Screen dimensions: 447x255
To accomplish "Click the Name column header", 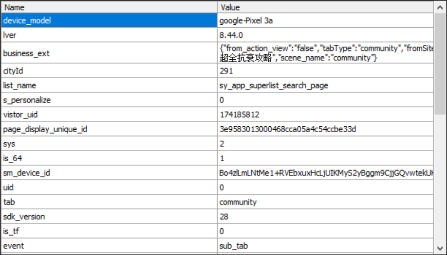I will [x=109, y=7].
